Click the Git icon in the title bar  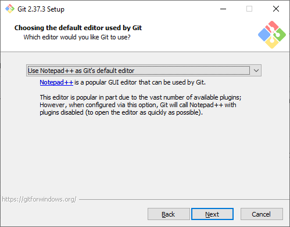[x=10, y=9]
